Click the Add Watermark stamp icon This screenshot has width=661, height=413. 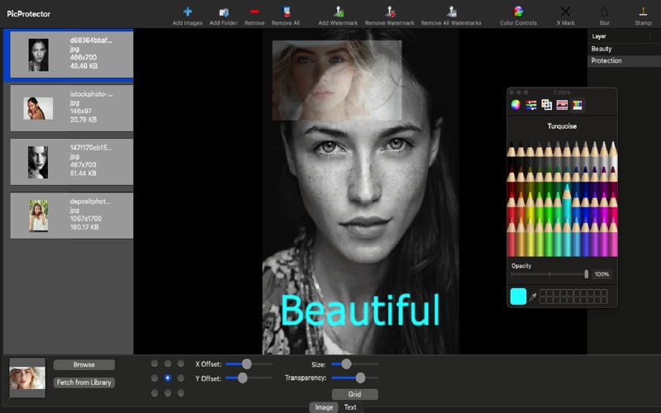pyautogui.click(x=338, y=12)
